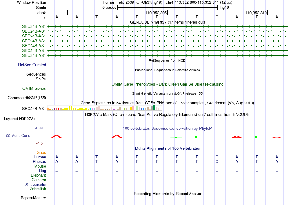Click "100 vertebrates Basewise Conservation by PhyloP" title
Viewport: 288px width, 205px height.
167,129
